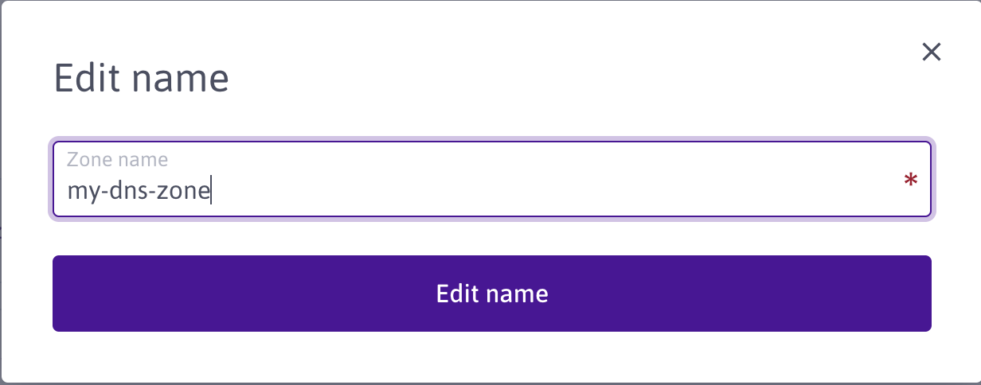Submit the zone name change
This screenshot has height=385, width=981.
491,294
